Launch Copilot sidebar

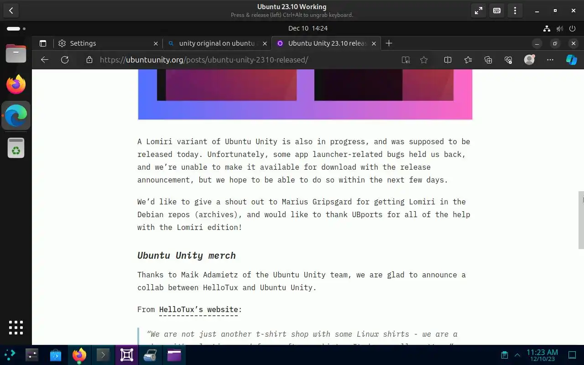571,60
